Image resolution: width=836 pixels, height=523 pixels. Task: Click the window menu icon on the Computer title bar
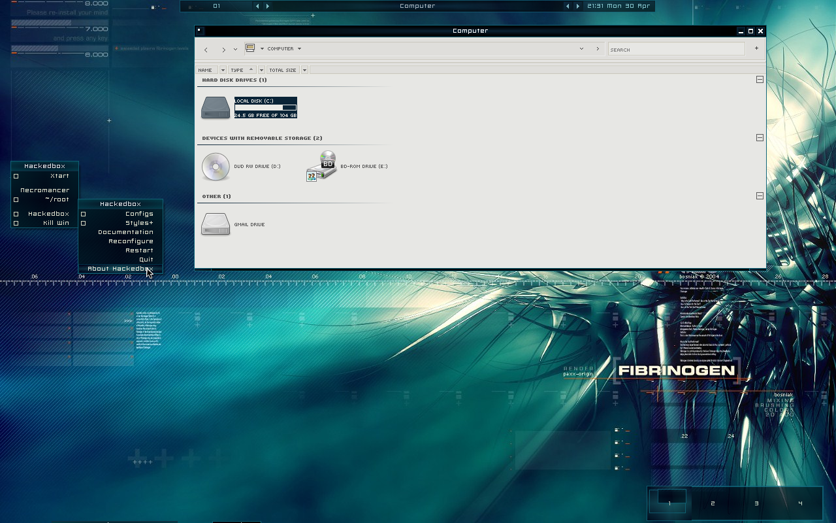tap(199, 31)
